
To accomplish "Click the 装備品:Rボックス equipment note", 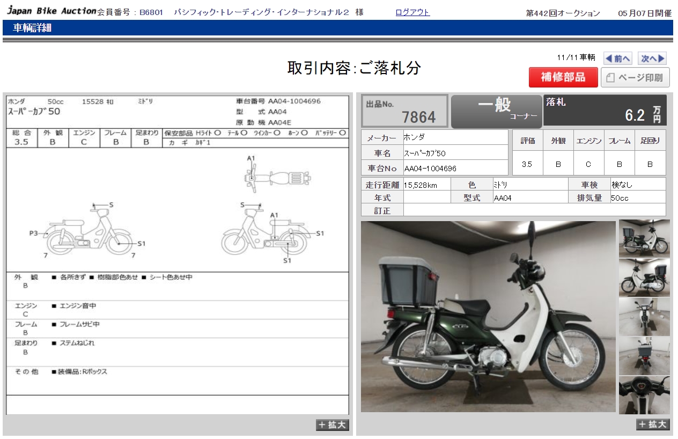I will pyautogui.click(x=79, y=372).
